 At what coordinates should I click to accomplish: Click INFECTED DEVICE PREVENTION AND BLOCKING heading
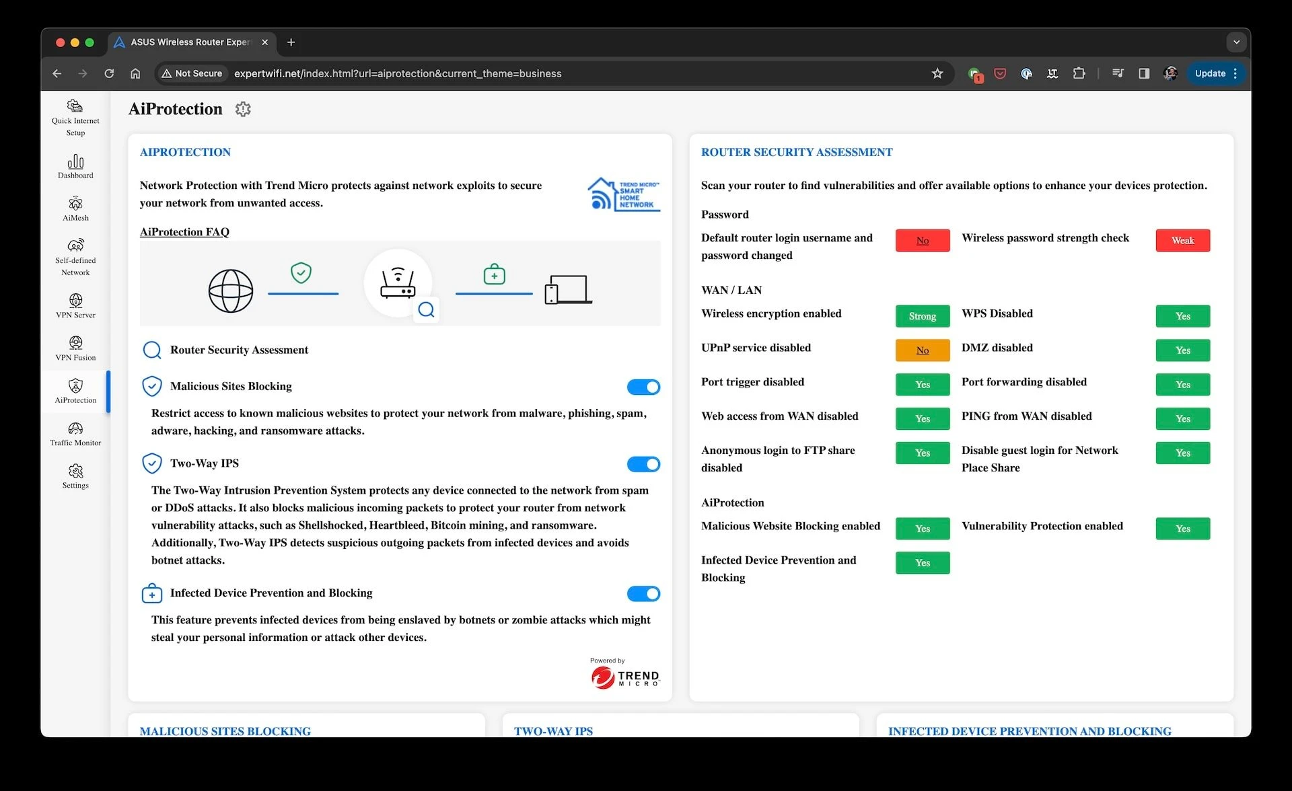pyautogui.click(x=1030, y=730)
